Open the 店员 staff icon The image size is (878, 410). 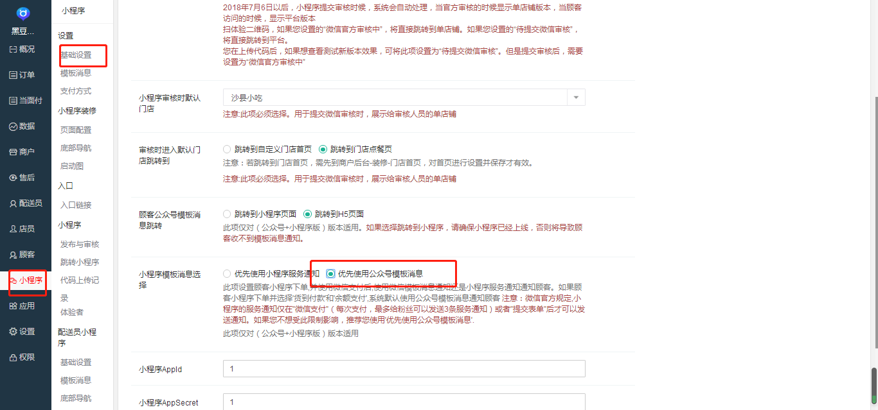(x=13, y=229)
